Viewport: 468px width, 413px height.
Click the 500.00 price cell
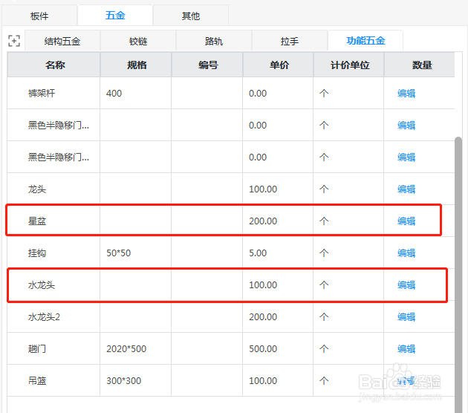[x=278, y=348]
